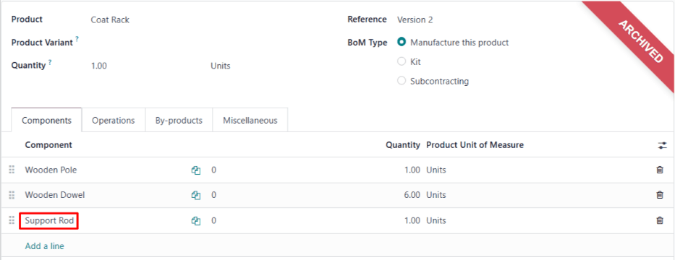Grab the drag handle for Wooden Pole
The image size is (675, 260).
[12, 170]
